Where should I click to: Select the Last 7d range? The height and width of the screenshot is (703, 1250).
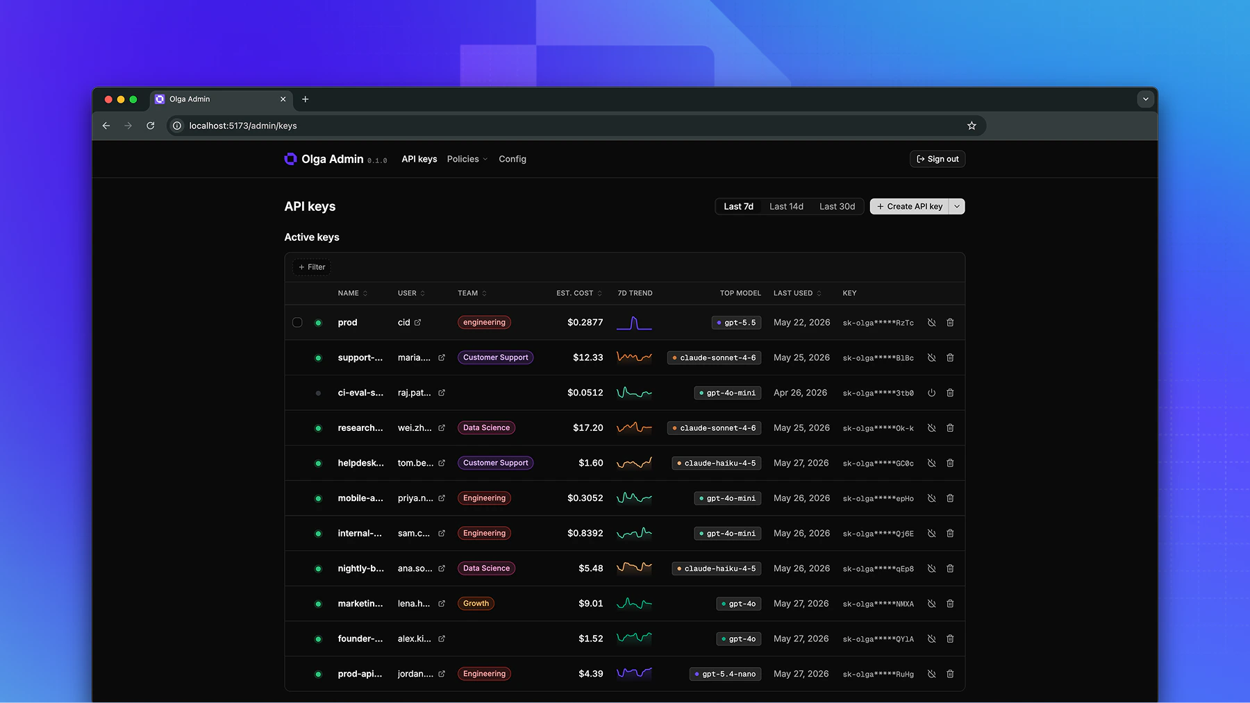click(738, 206)
